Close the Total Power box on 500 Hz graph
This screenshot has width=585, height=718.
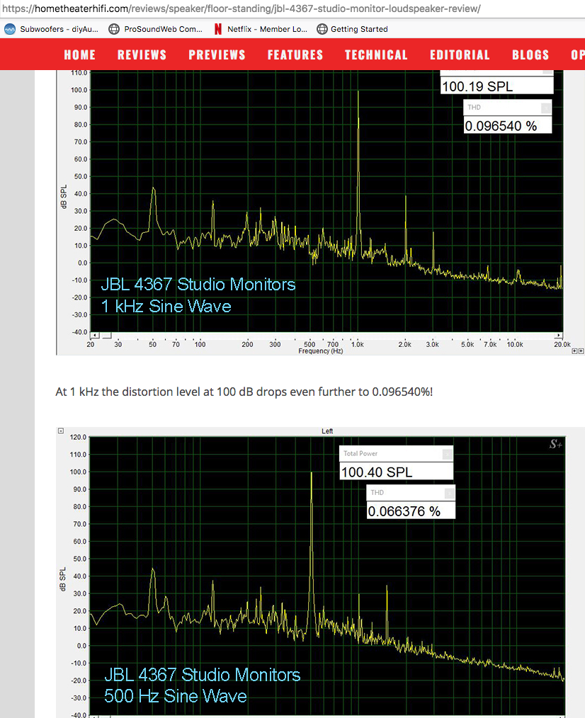click(447, 454)
